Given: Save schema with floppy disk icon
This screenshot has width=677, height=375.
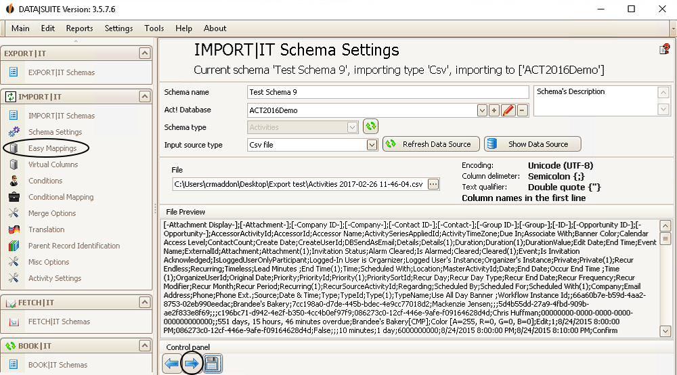Looking at the screenshot, I should 212,363.
